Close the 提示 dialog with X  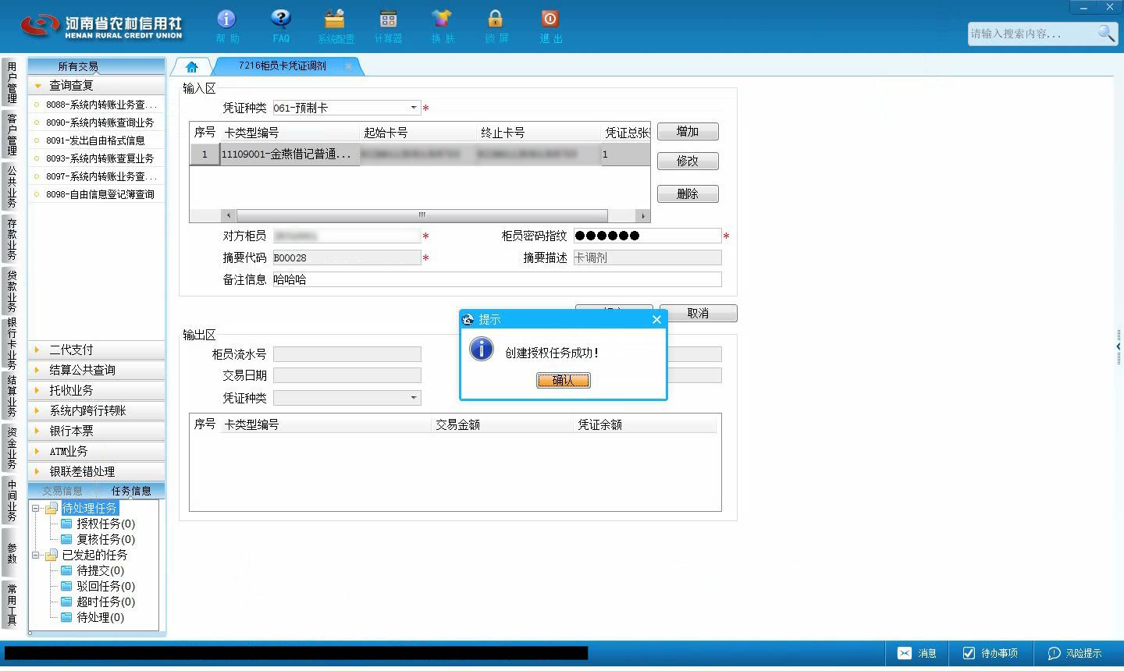656,319
